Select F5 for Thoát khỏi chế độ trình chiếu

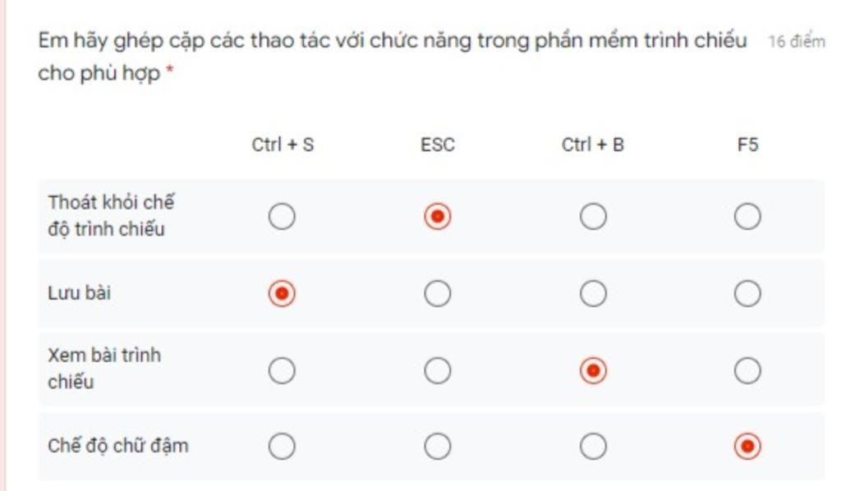(x=747, y=217)
